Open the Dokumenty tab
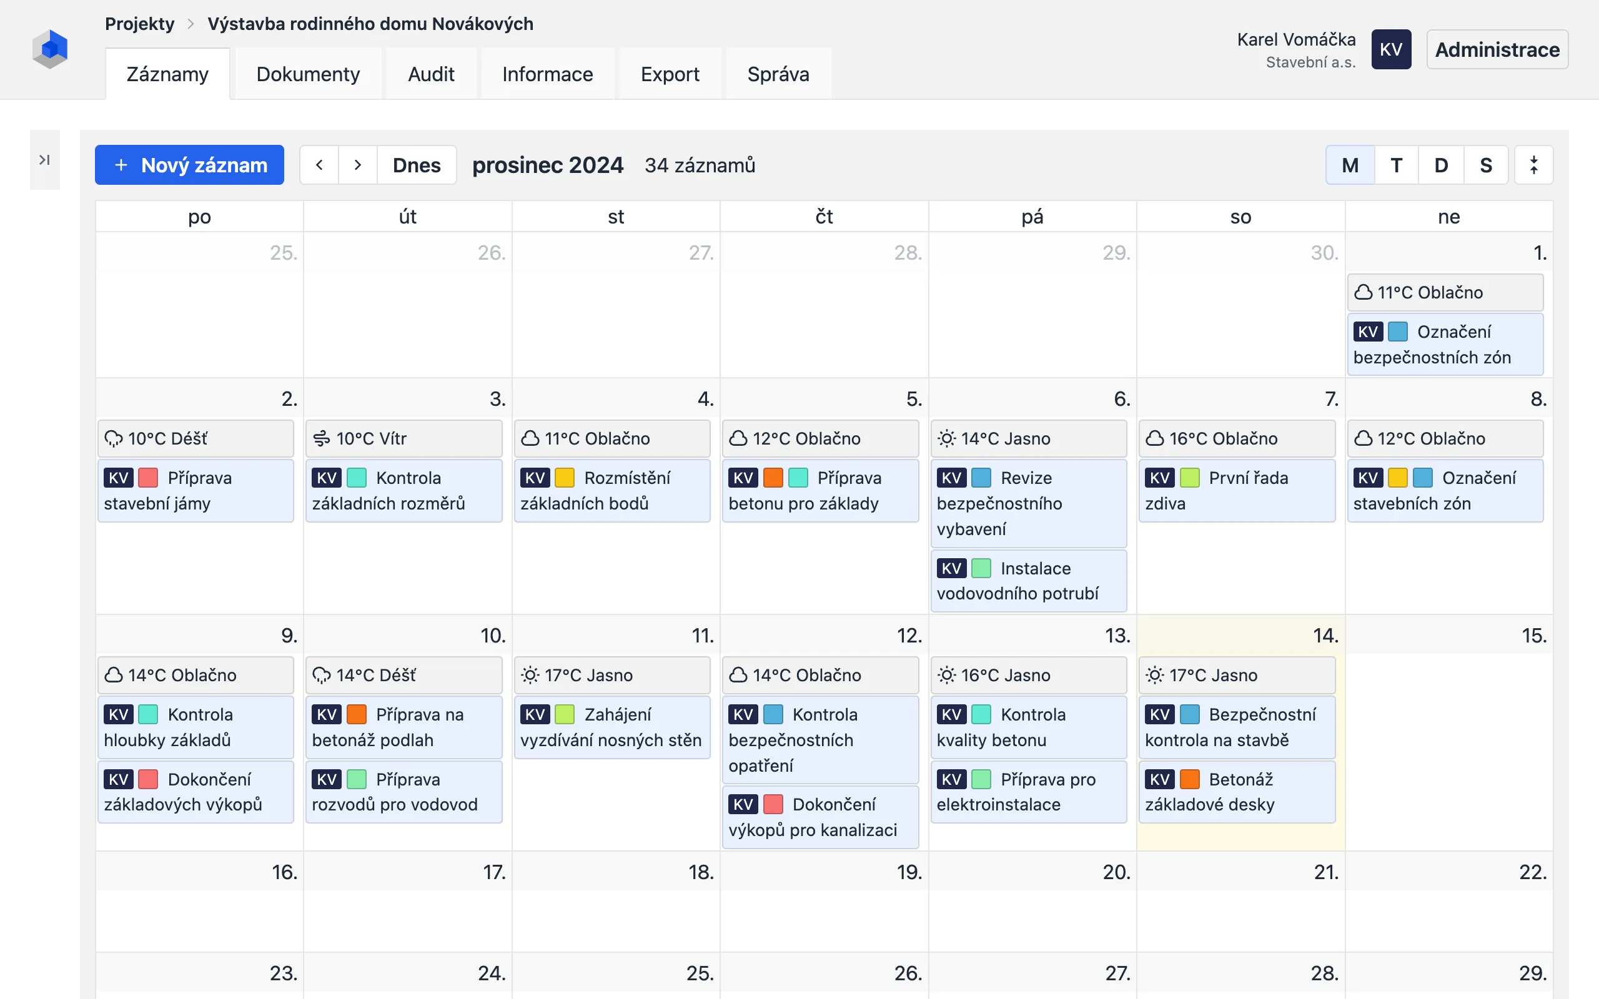This screenshot has height=999, width=1599. (308, 74)
